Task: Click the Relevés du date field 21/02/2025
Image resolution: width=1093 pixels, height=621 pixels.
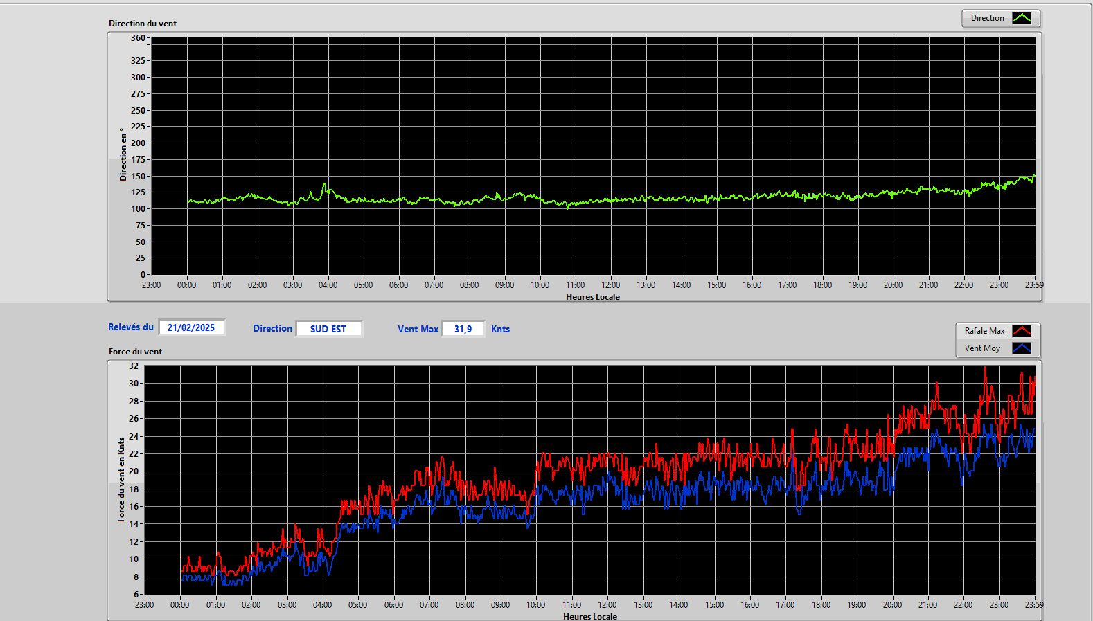Action: [x=191, y=328]
